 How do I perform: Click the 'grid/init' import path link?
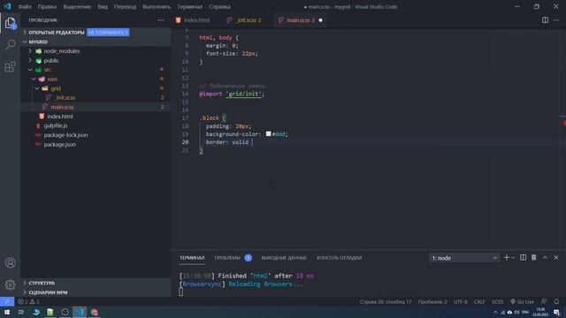click(244, 94)
